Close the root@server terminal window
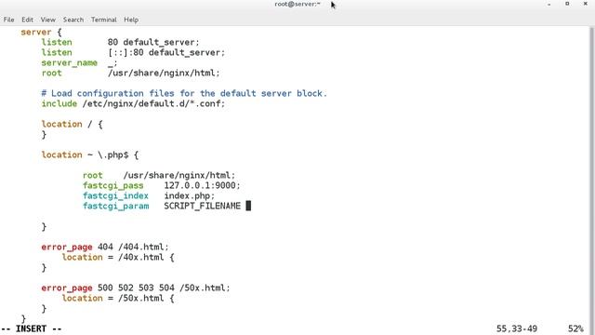 (586, 4)
